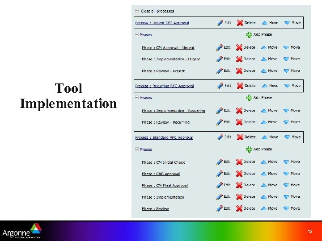Image resolution: width=322 pixels, height=241 pixels.
Task: Move CM Initial Check phase down
Action: coord(292,162)
